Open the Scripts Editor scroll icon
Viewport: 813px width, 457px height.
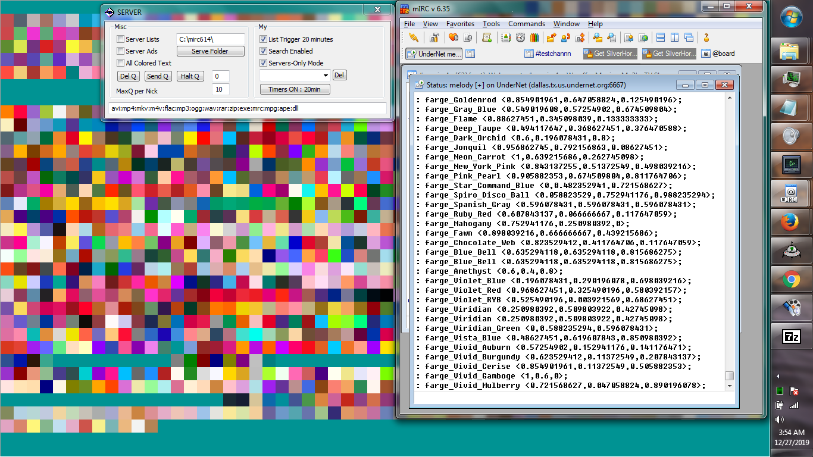tap(486, 38)
